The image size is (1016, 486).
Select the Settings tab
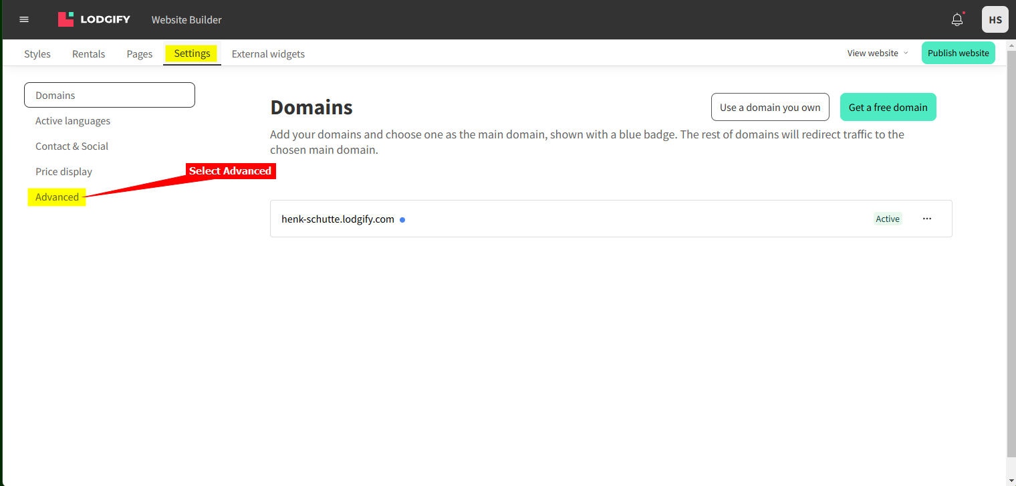(192, 53)
